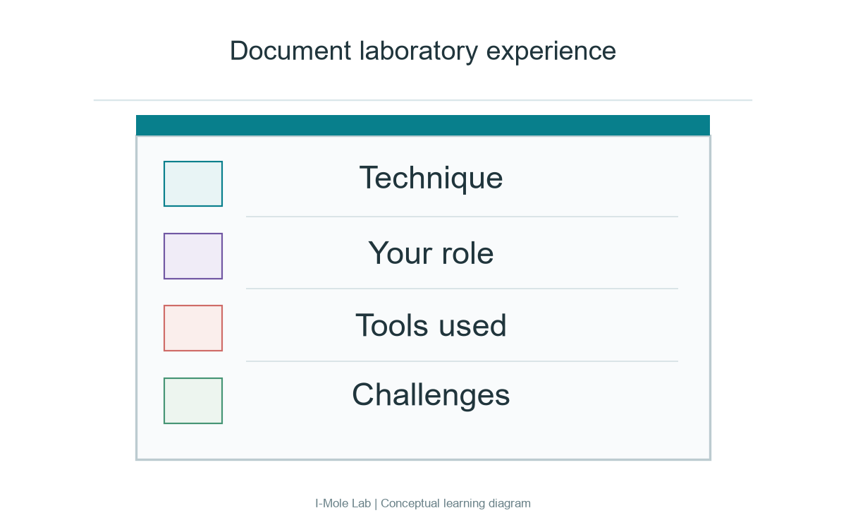Tick the red box beside Tools used

(x=193, y=328)
